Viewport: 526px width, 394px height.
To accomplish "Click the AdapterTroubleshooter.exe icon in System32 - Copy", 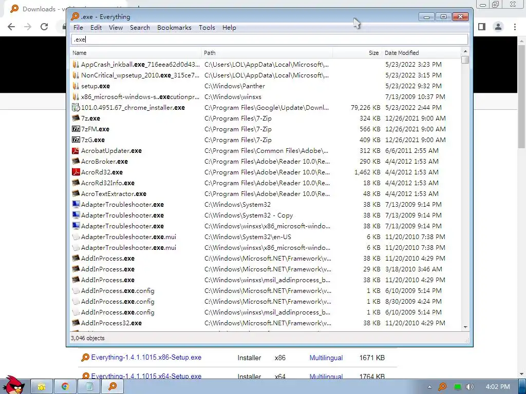I will click(x=76, y=215).
